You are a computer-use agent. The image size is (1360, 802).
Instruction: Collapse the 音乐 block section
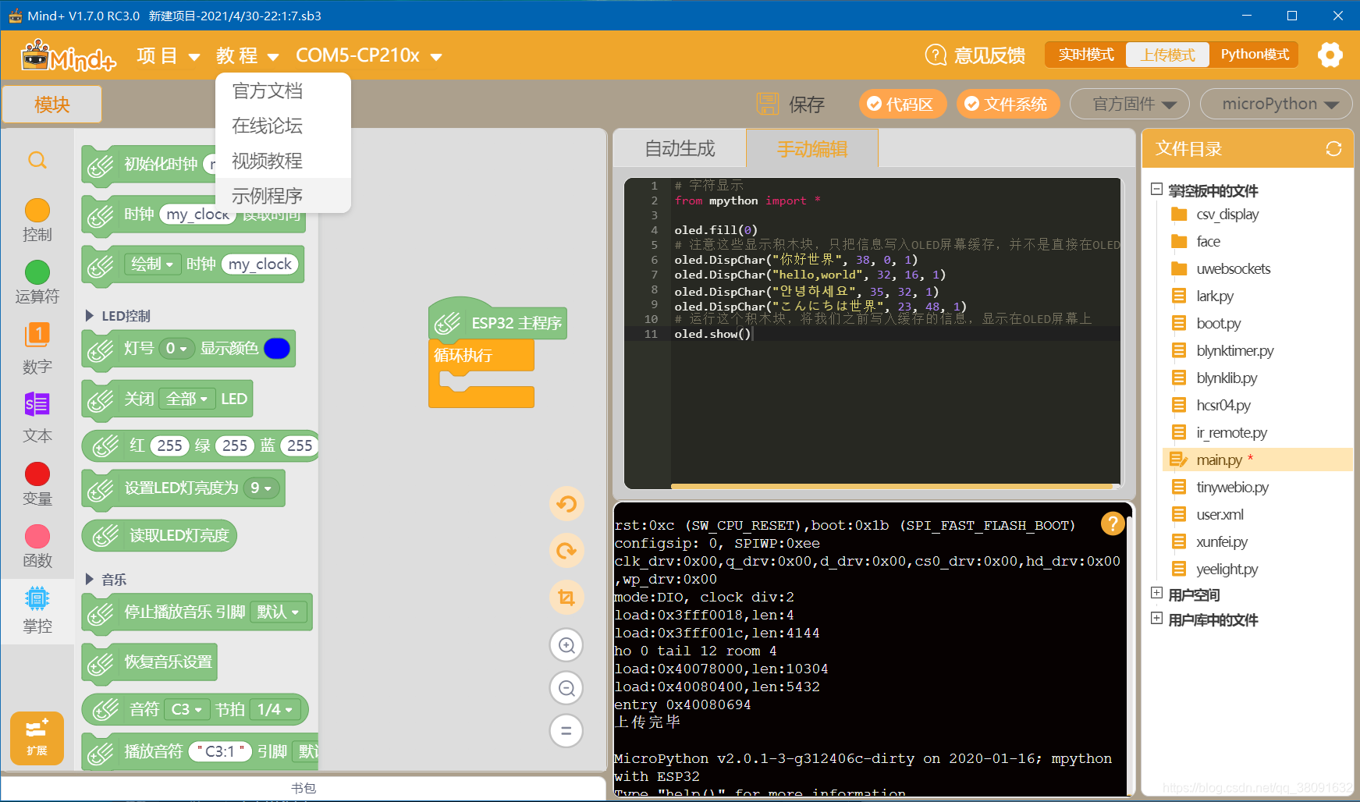[89, 580]
